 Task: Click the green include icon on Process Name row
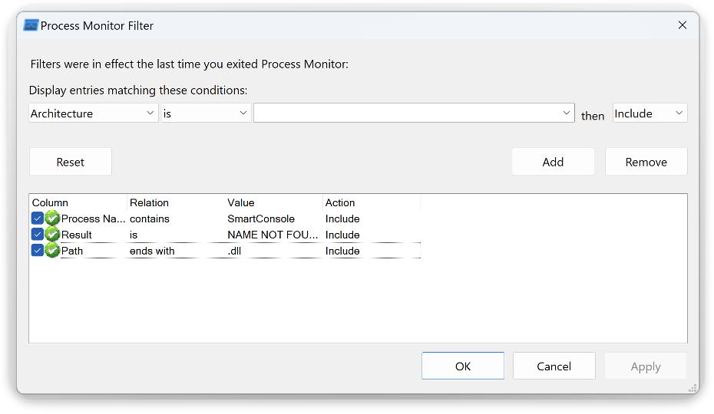point(52,219)
